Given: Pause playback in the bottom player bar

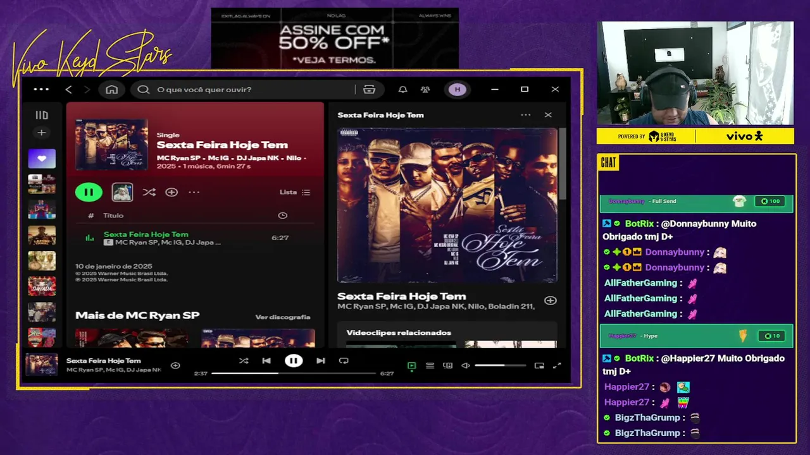Looking at the screenshot, I should pos(294,361).
